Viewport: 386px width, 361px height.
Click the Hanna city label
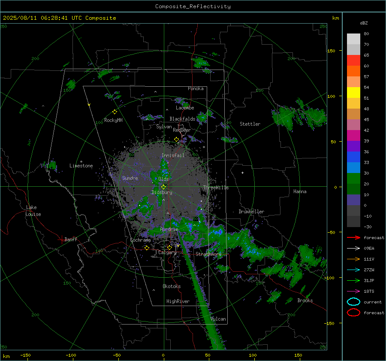click(300, 191)
